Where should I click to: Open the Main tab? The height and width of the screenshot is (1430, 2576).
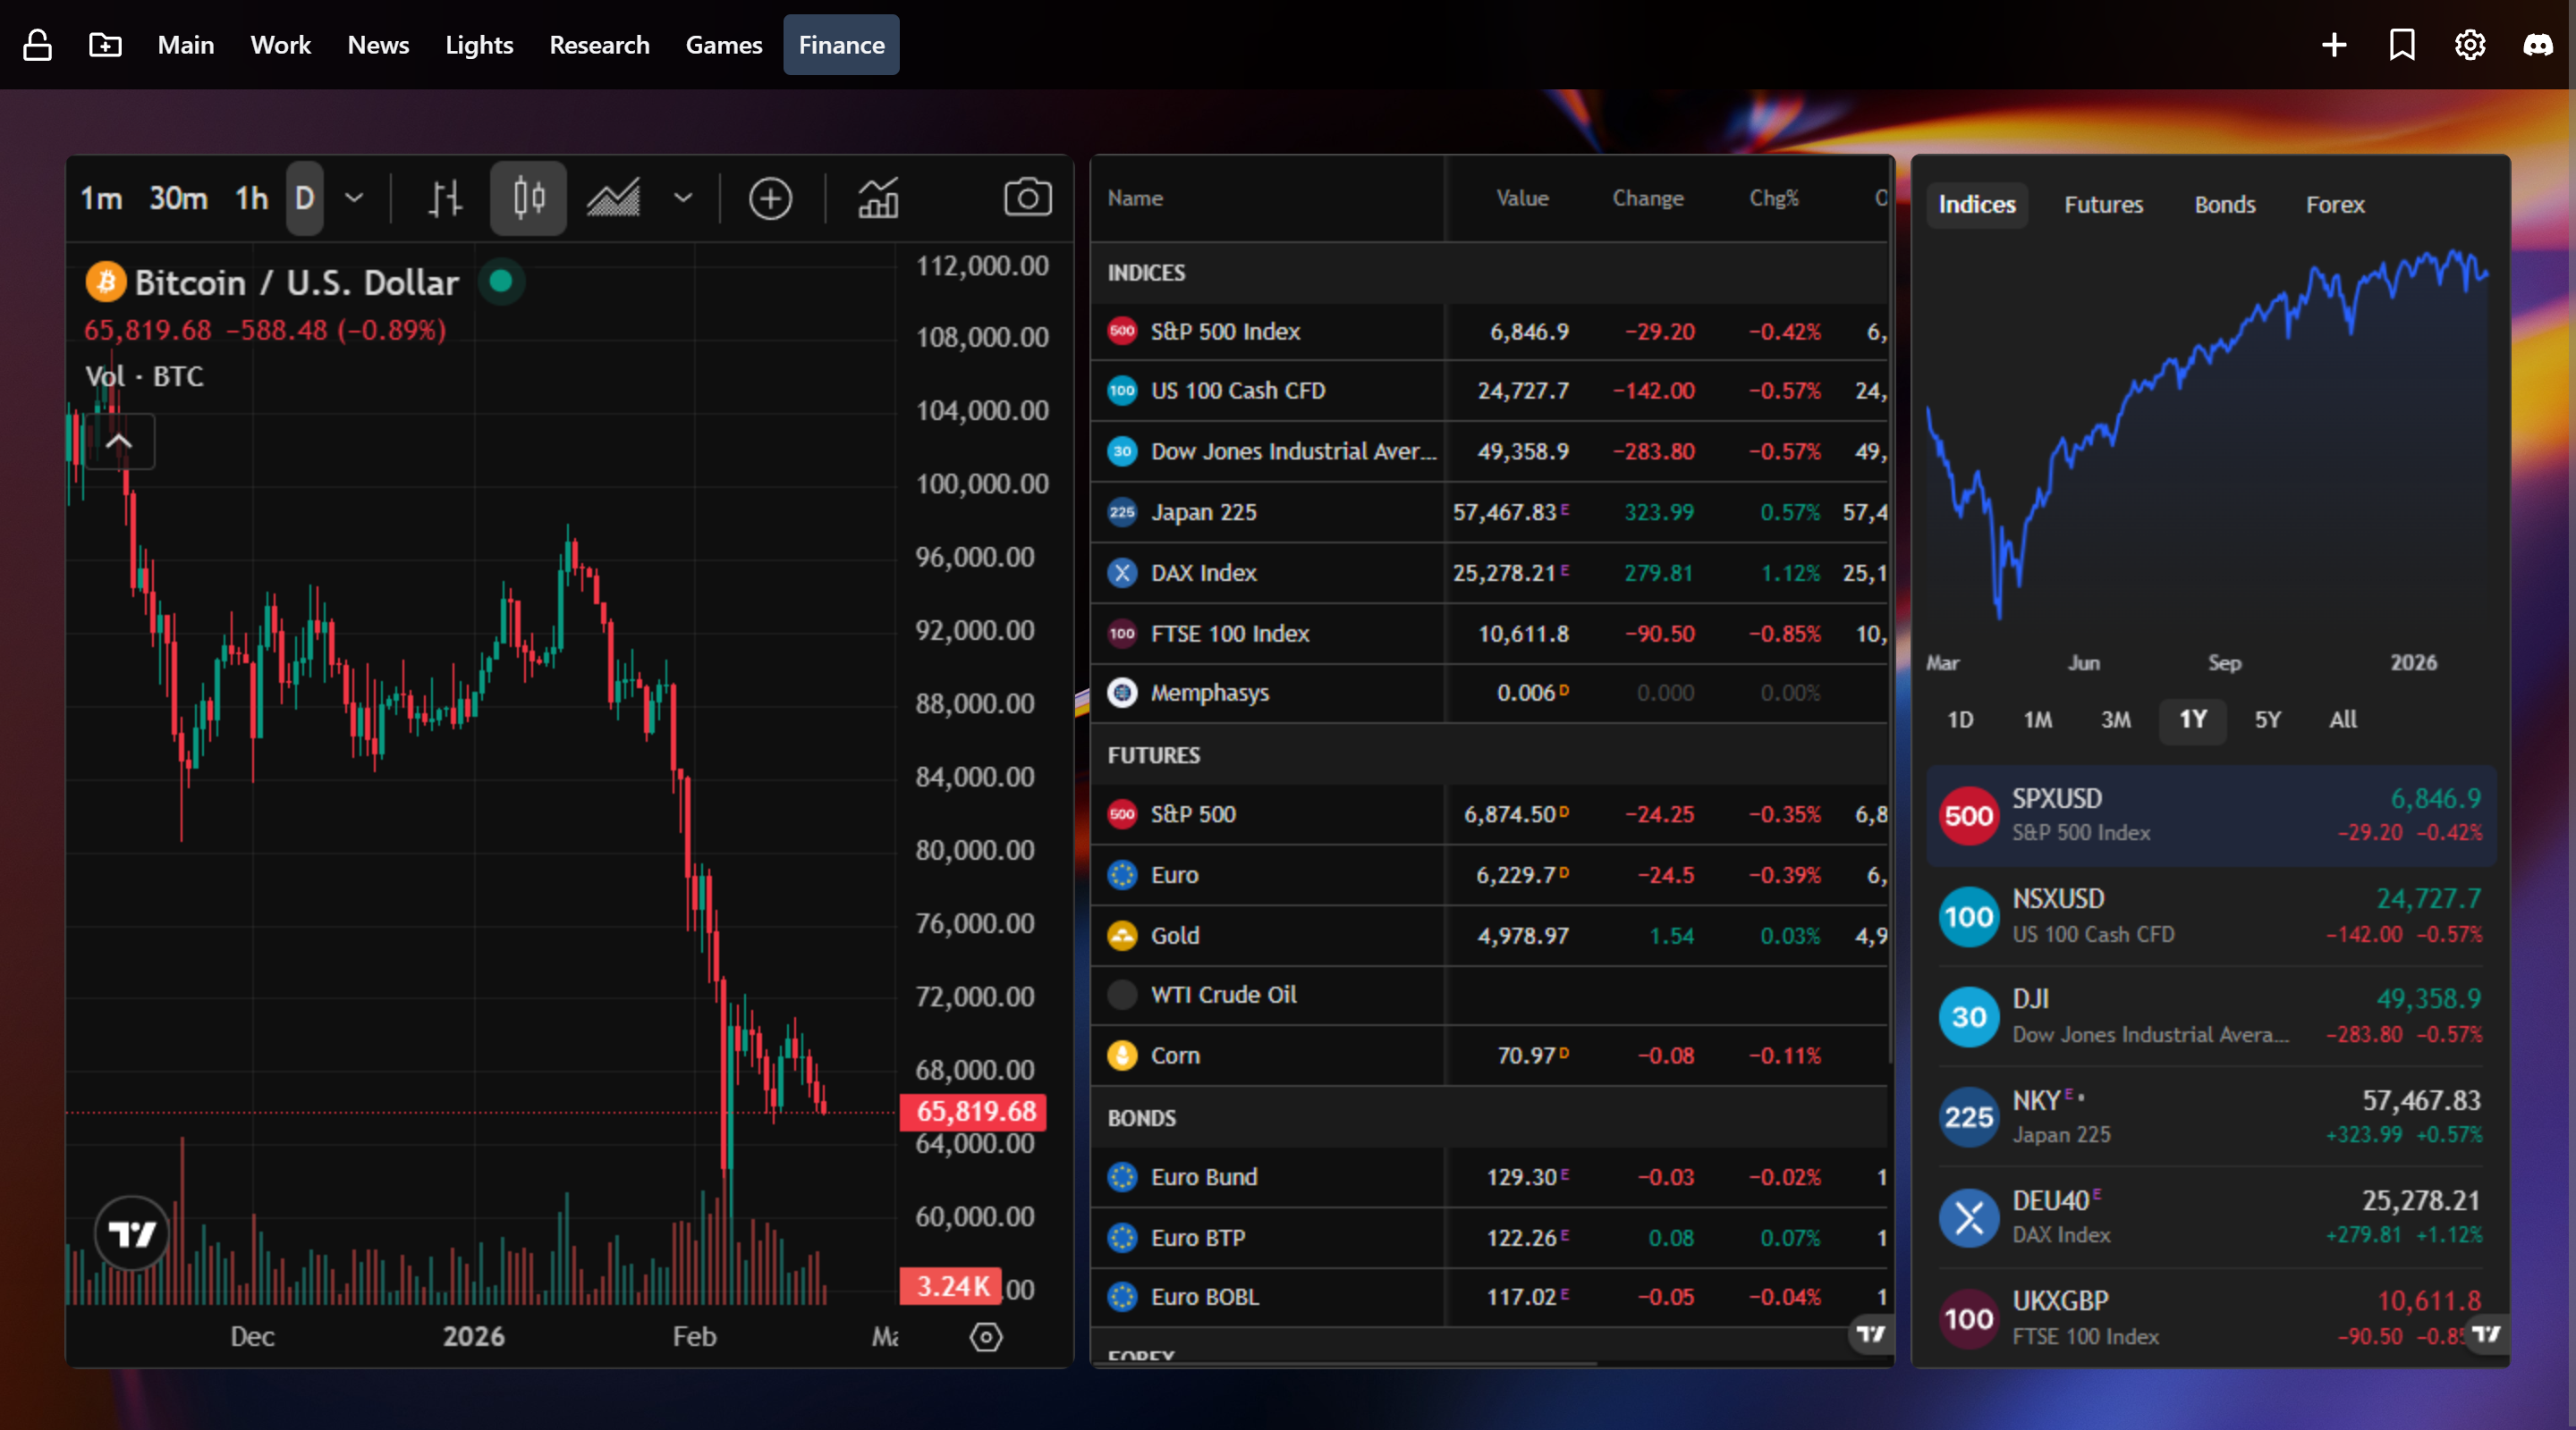(x=186, y=45)
